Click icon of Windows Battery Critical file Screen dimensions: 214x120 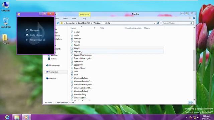(x=72, y=81)
